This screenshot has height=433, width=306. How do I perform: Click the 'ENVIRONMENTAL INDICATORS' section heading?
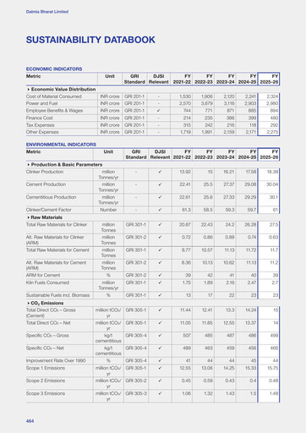click(x=61, y=145)
